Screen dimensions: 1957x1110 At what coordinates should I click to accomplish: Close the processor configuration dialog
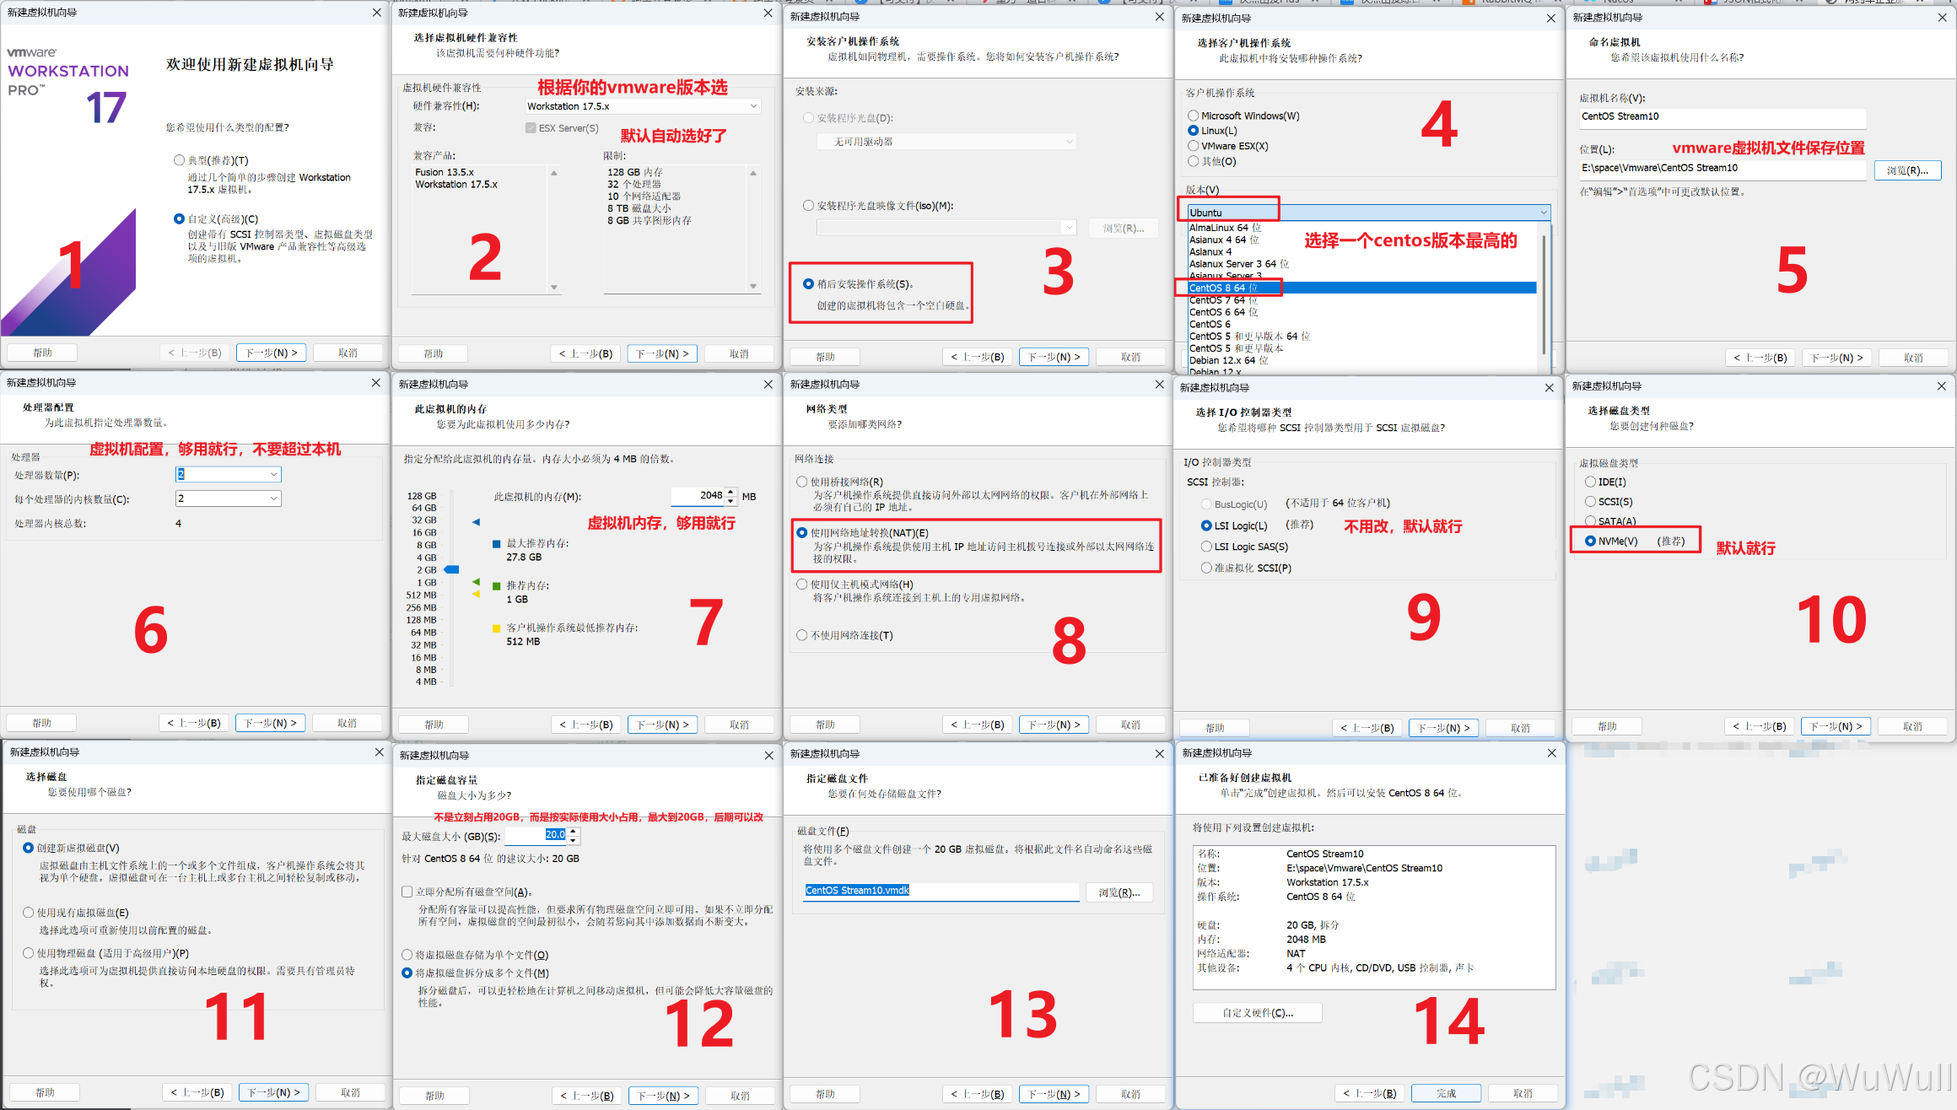pos(376,383)
